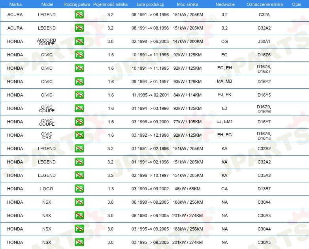
Task: Click the fuel icon in the CIVIC CRX row
Action: (79, 135)
